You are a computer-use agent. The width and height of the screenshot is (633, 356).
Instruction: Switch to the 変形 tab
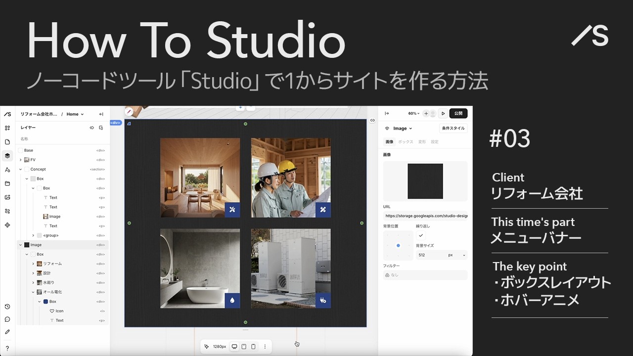422,142
